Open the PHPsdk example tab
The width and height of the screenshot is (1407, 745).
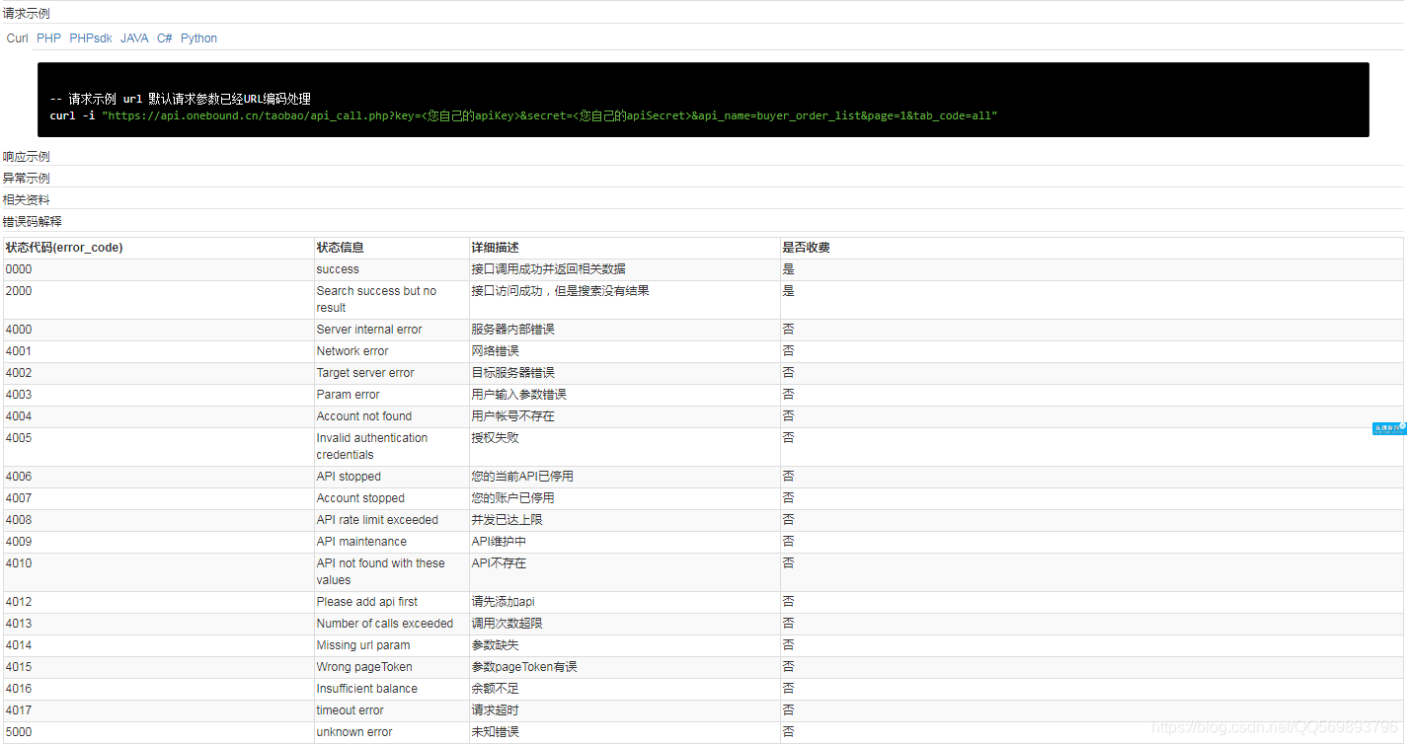pyautogui.click(x=91, y=38)
